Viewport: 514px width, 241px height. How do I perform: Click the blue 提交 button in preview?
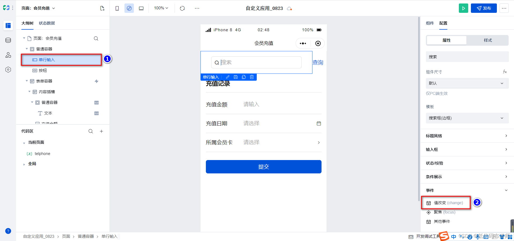(x=264, y=167)
